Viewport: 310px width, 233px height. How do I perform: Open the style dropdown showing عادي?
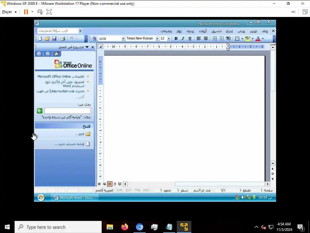click(x=123, y=39)
